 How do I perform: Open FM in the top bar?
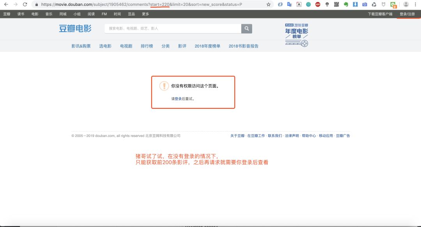pyautogui.click(x=104, y=14)
